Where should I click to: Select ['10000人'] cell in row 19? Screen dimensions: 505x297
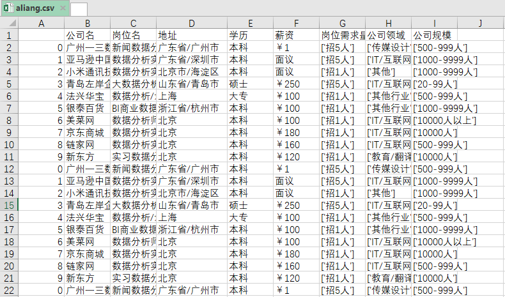[x=435, y=254]
